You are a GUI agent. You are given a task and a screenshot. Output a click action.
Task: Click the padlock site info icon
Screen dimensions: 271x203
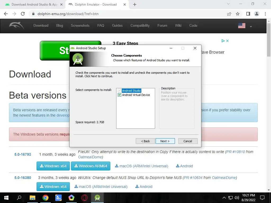[x=34, y=14]
